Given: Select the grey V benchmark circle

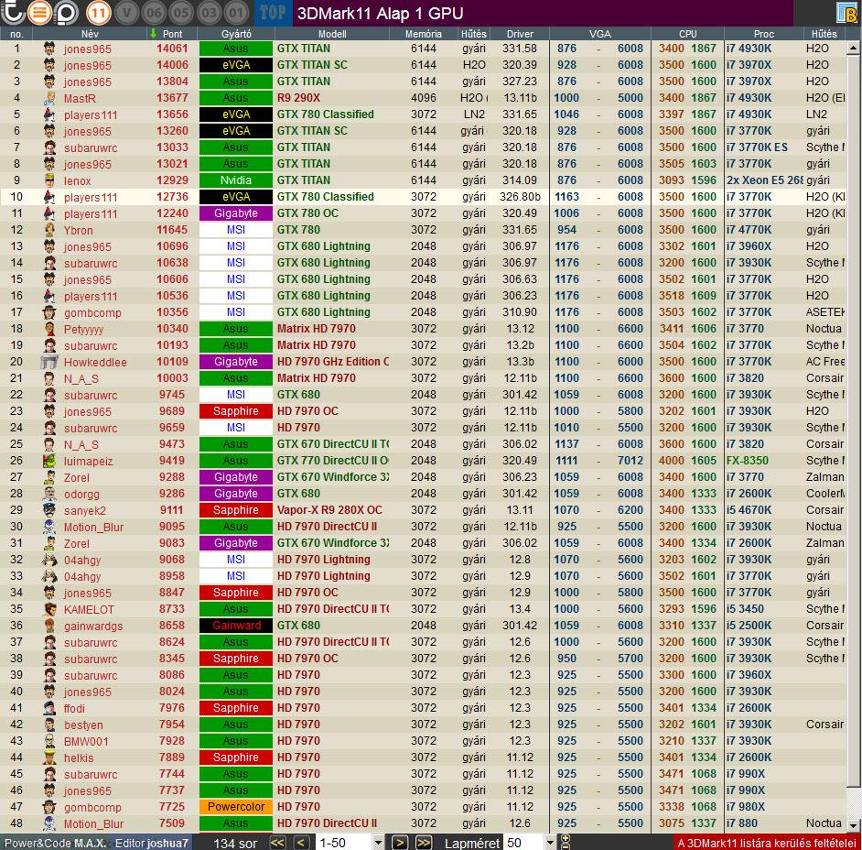Looking at the screenshot, I should (x=127, y=13).
